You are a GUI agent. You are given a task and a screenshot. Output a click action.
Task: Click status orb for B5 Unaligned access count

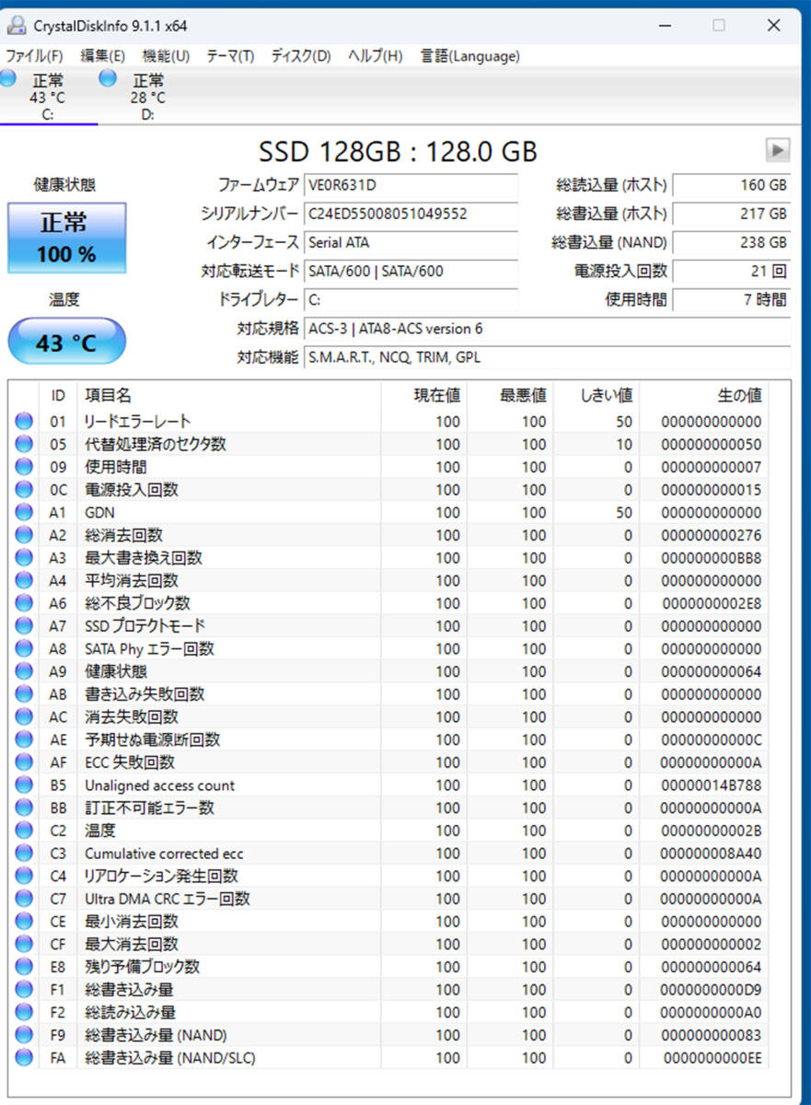tap(24, 785)
